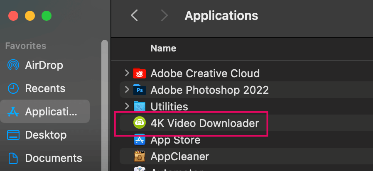Select Documents label in sidebar
Screen dimensions: 373x171
coord(54,158)
